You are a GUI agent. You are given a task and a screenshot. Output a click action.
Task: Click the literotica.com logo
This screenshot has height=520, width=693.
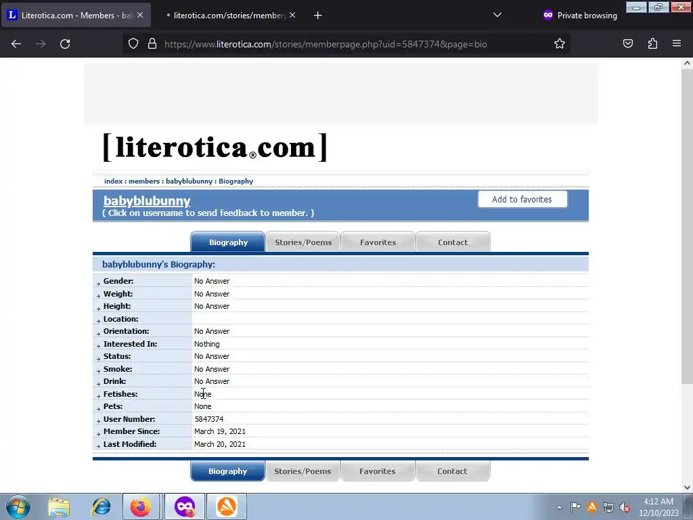215,147
